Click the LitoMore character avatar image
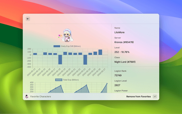182x114 pixels. coord(67,35)
